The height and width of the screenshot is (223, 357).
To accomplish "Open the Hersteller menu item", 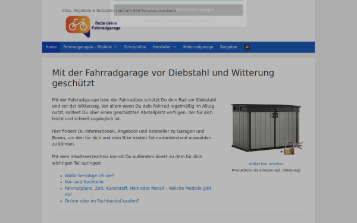I will [x=162, y=47].
